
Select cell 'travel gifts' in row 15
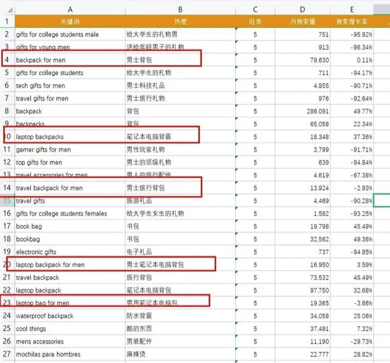coord(70,201)
